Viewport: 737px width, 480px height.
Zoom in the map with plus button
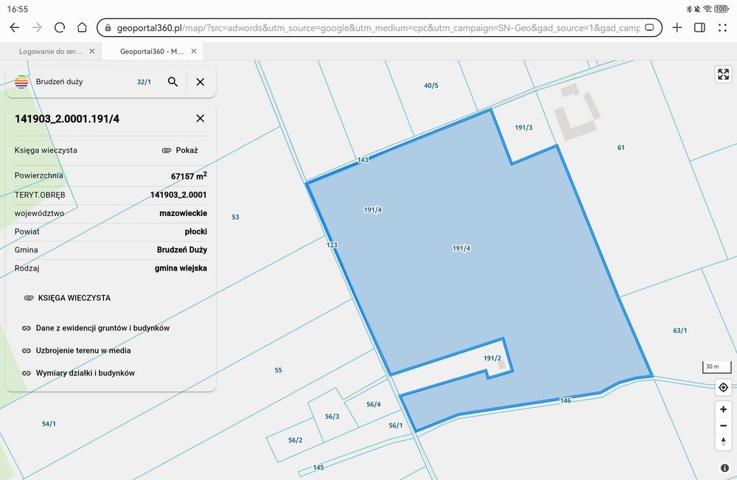click(724, 409)
